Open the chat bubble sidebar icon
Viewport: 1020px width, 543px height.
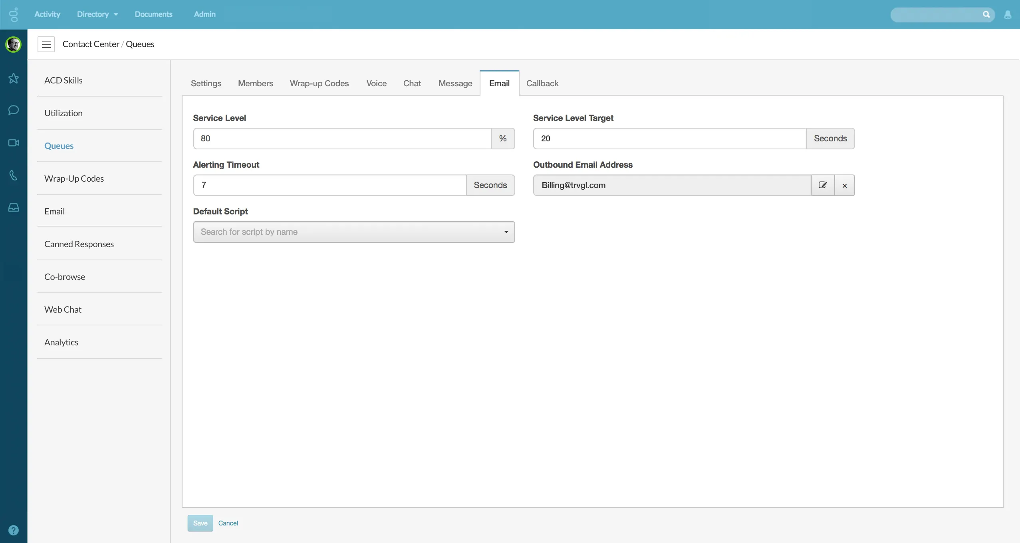(14, 110)
